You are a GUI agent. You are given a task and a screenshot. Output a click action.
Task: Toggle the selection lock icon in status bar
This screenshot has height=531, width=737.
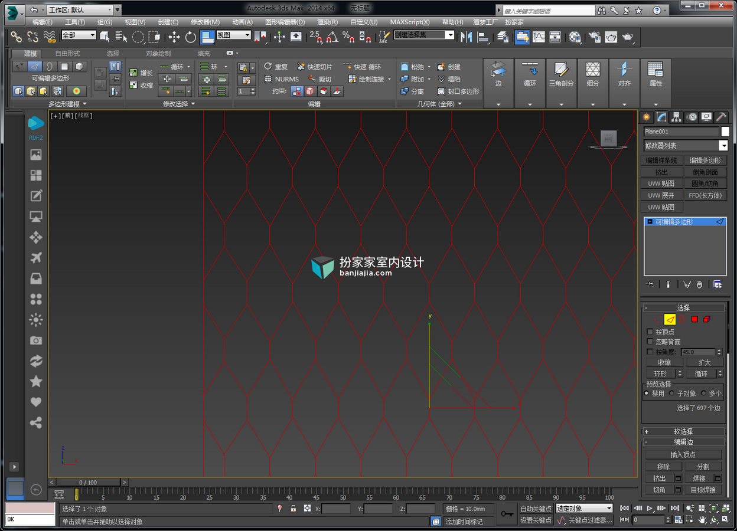[294, 509]
